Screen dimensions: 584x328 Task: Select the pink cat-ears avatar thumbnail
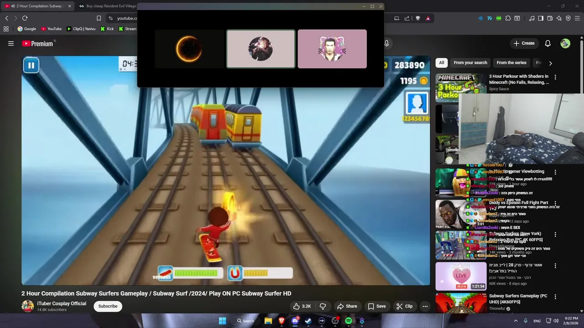(332, 49)
